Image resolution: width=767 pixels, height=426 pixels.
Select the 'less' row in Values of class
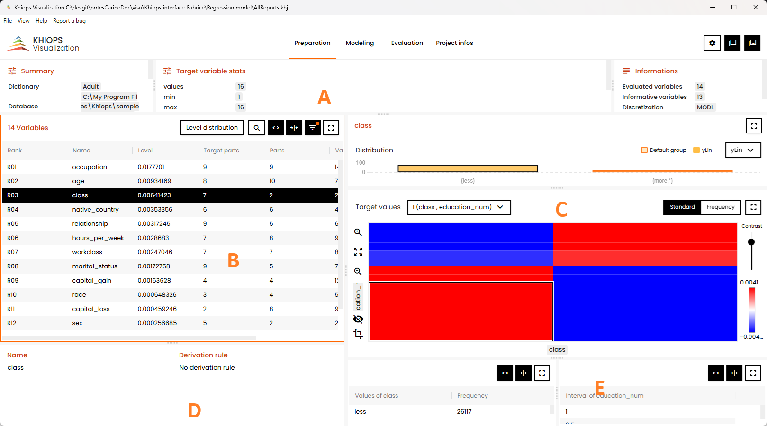click(x=450, y=412)
